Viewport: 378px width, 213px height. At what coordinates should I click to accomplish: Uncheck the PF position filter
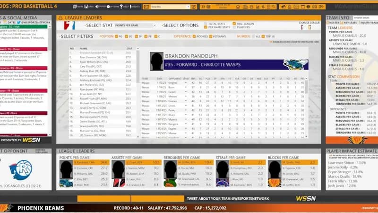tap(146, 36)
